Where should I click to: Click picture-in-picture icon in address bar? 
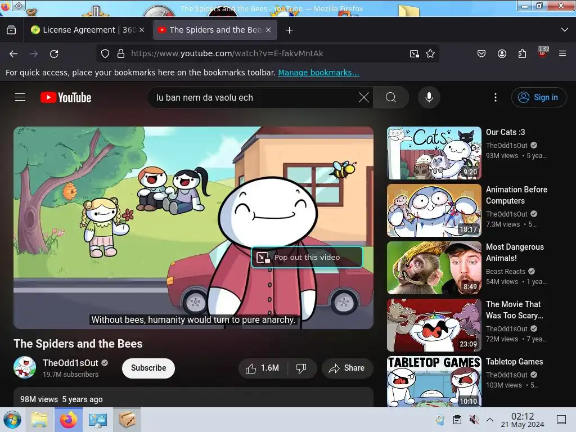click(415, 53)
